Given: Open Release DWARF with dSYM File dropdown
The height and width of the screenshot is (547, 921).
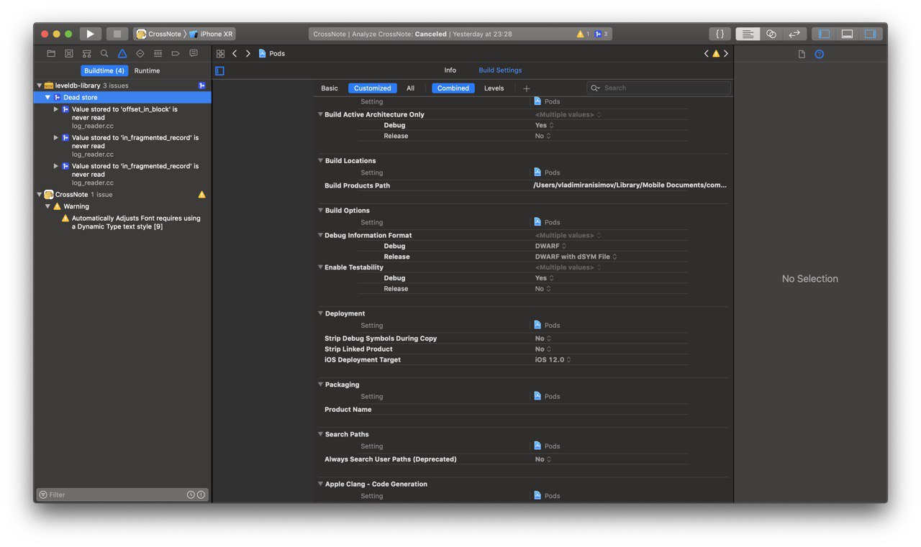Looking at the screenshot, I should [x=576, y=257].
